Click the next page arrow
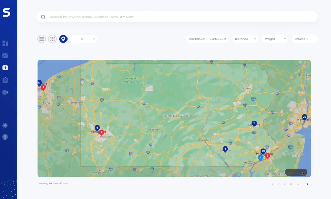Screen dimensions: 331x199 click(x=307, y=184)
